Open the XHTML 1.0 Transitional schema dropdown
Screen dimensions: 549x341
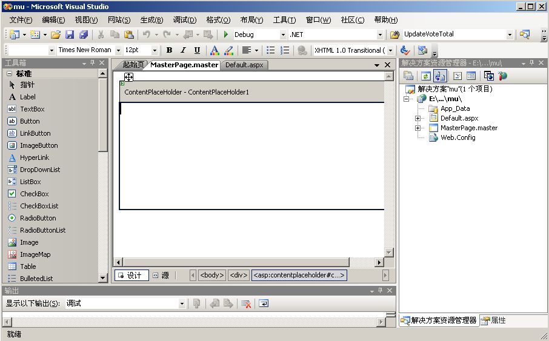[x=390, y=50]
